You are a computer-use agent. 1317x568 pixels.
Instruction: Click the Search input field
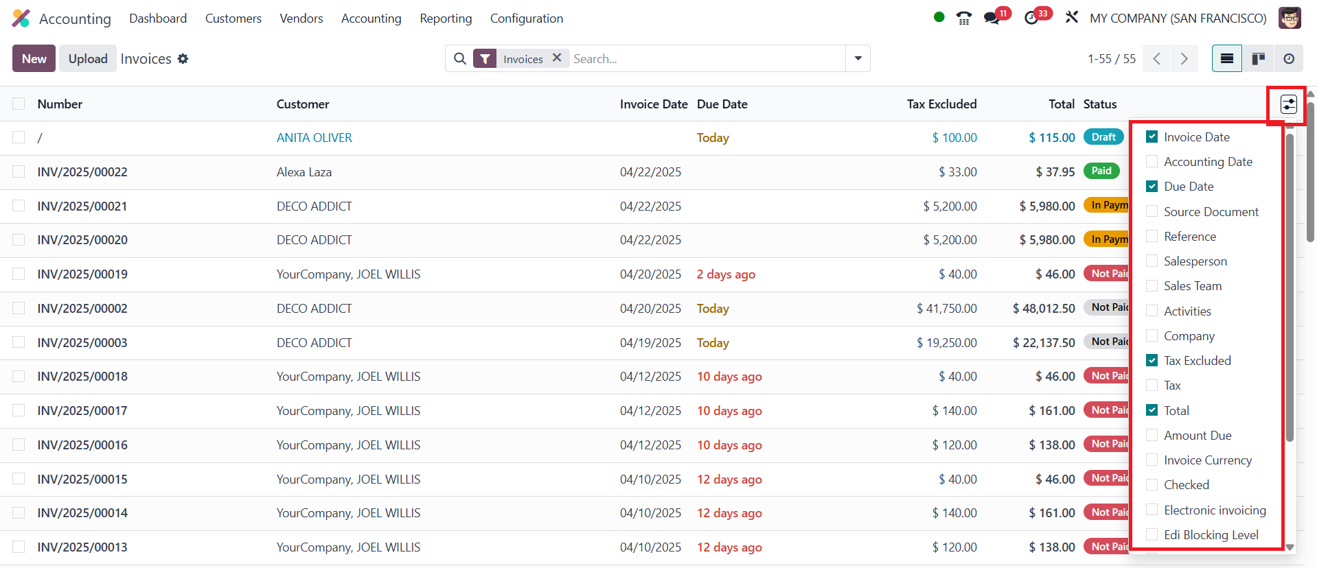click(x=707, y=59)
